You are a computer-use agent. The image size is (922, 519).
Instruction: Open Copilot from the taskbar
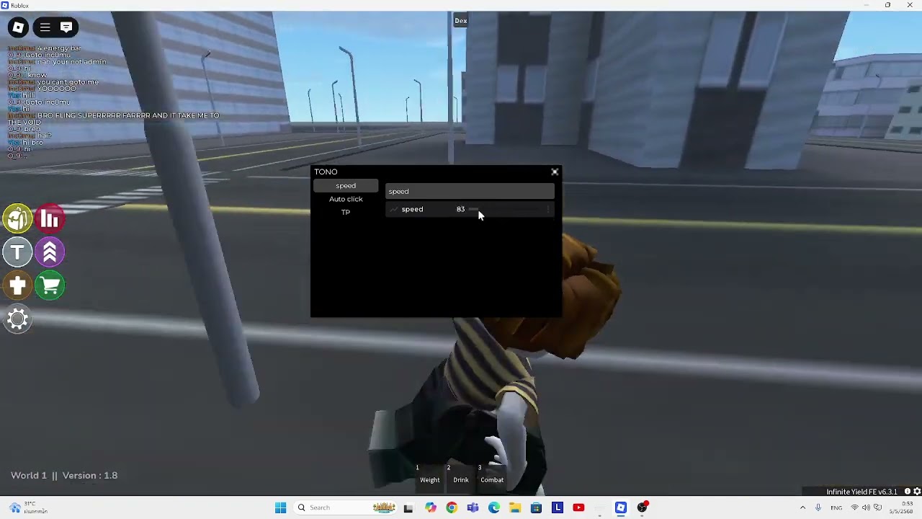click(431, 507)
